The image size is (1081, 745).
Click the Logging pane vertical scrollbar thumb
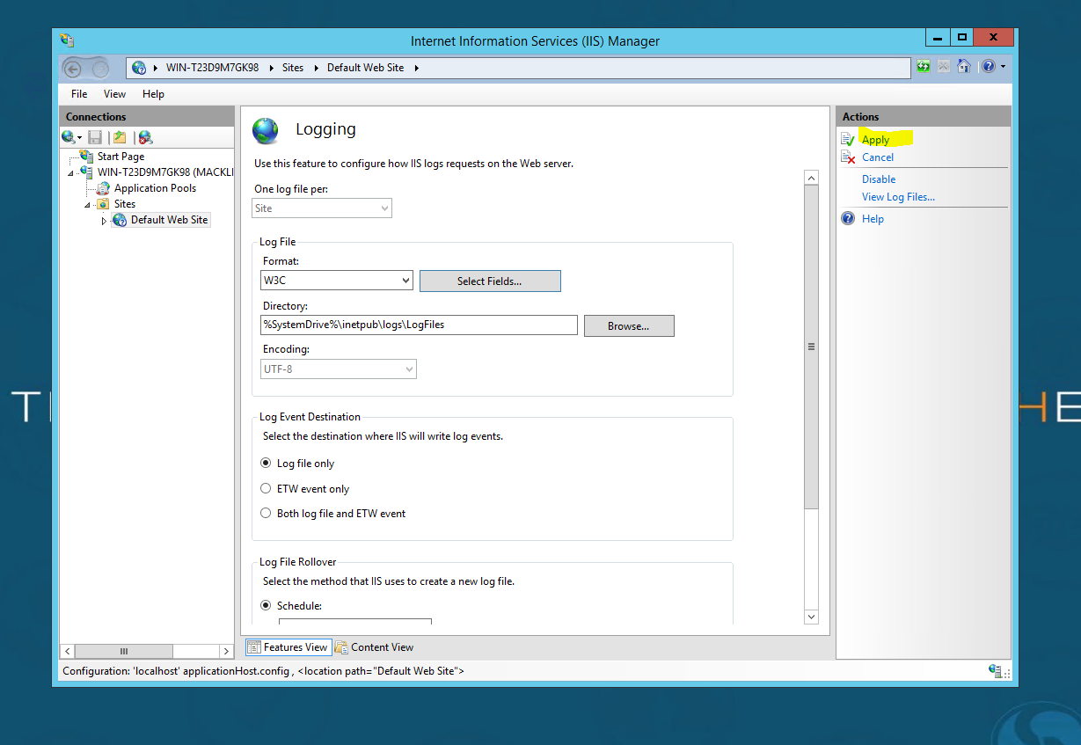pyautogui.click(x=811, y=347)
